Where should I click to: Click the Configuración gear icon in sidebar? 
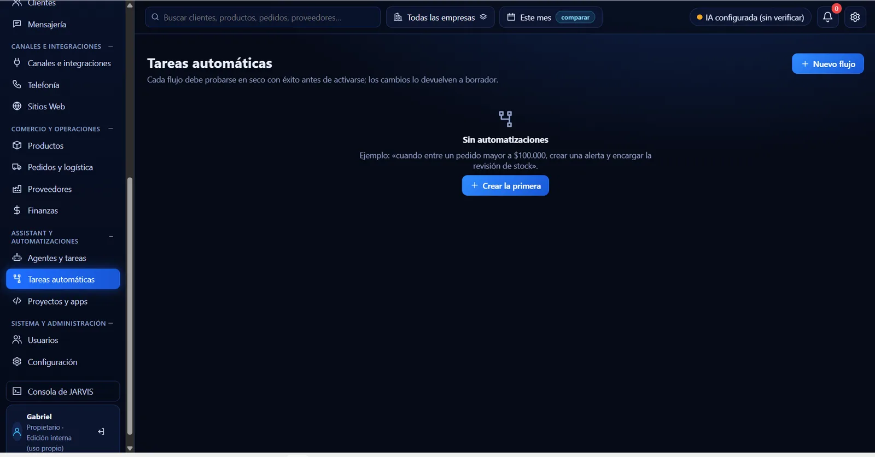(x=17, y=361)
